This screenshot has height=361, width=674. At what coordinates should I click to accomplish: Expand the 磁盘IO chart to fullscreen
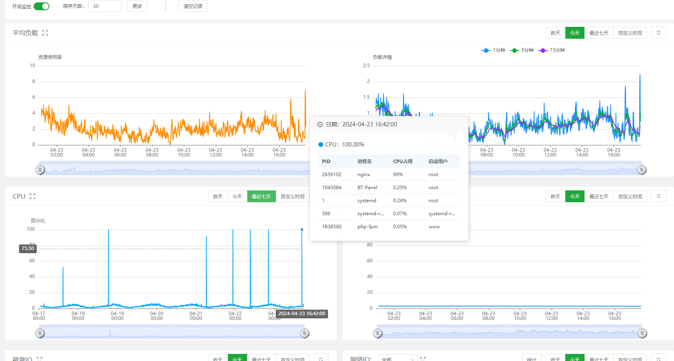pyautogui.click(x=40, y=359)
